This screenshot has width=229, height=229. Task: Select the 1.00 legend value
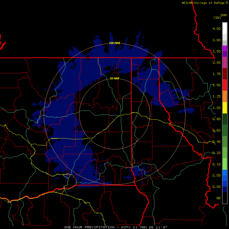pyautogui.click(x=217, y=108)
